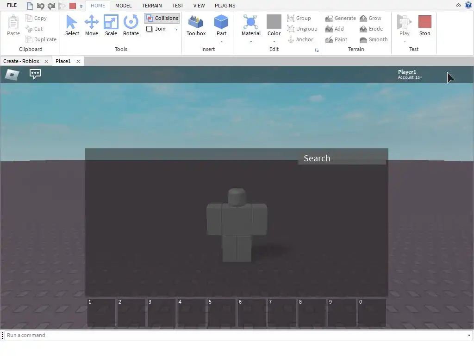Click the character avatar in the viewport

pyautogui.click(x=237, y=225)
